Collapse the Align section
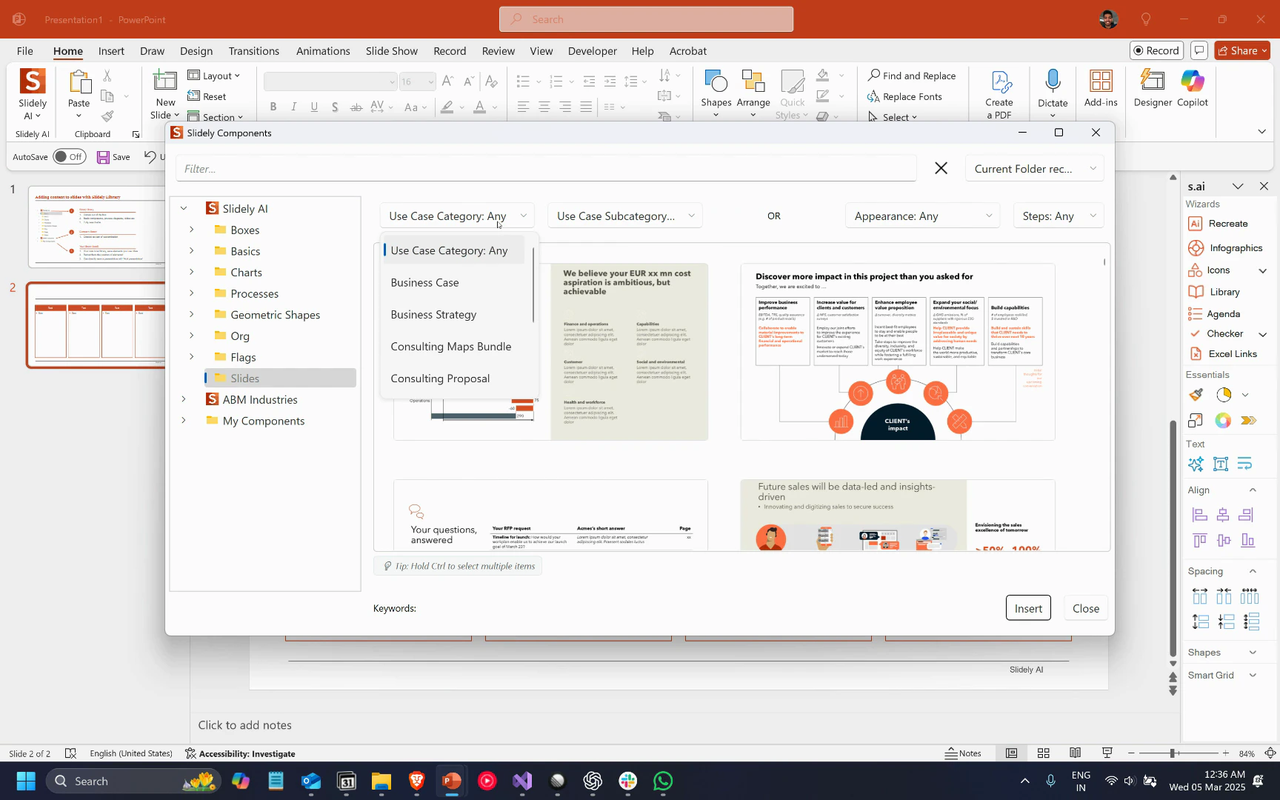This screenshot has height=800, width=1280. point(1253,490)
